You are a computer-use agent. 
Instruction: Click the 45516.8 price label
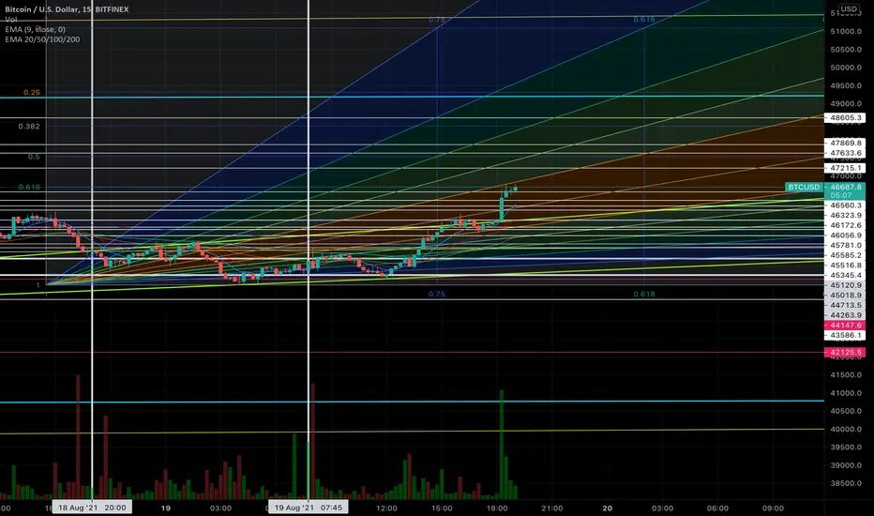pyautogui.click(x=845, y=266)
